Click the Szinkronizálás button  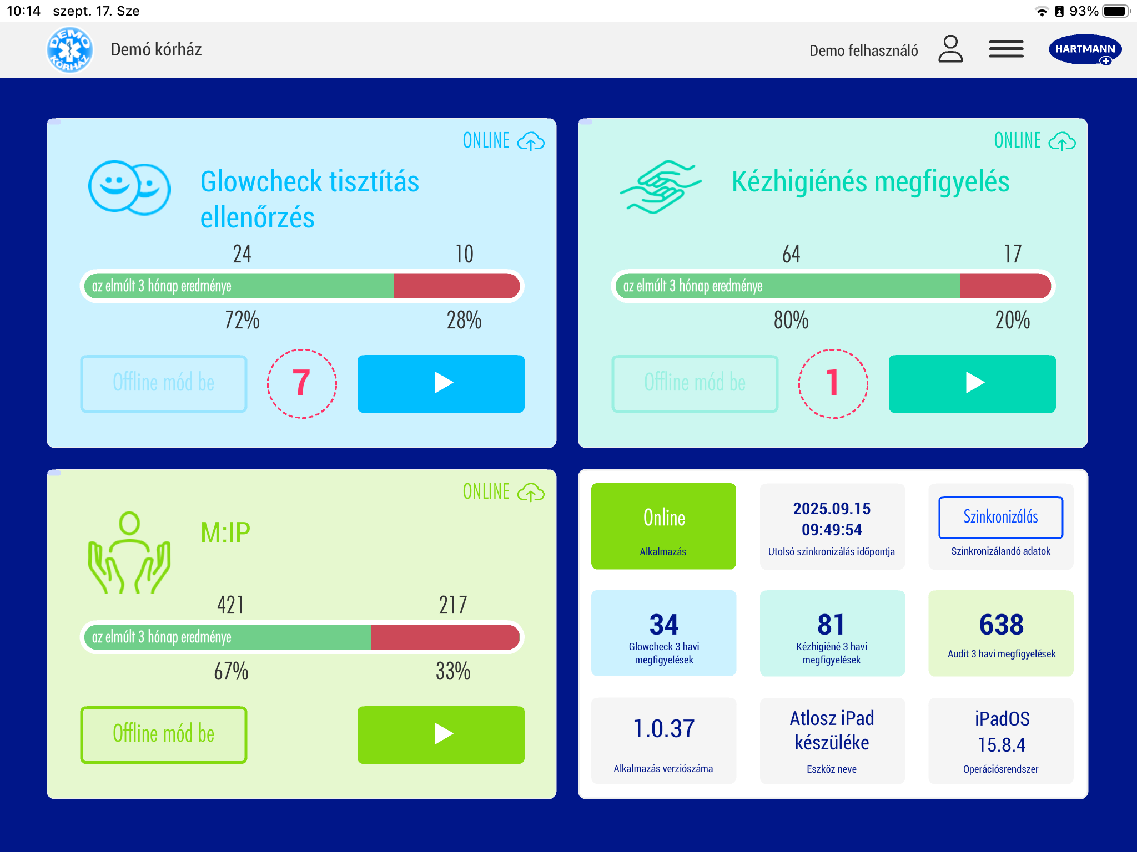(x=1000, y=517)
